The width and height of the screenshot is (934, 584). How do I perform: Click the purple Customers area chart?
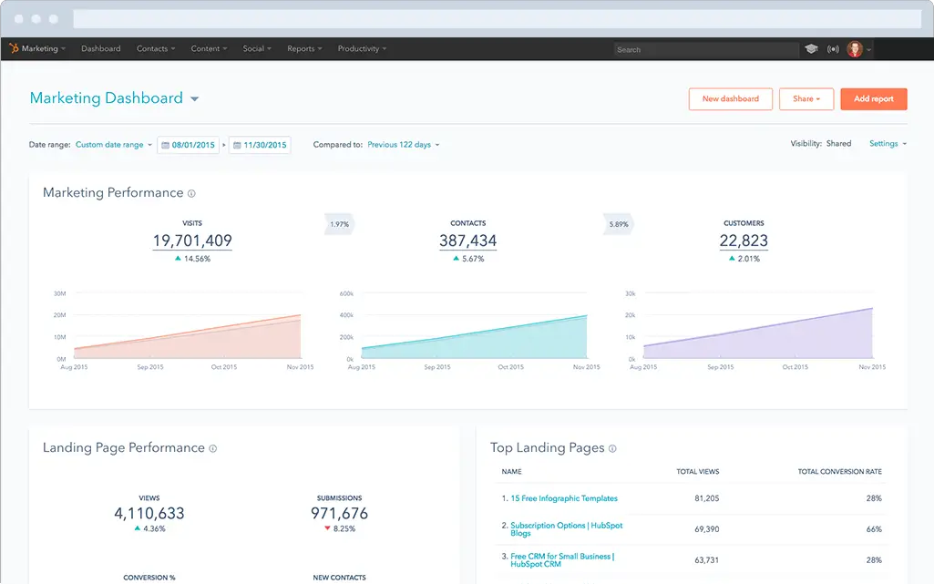click(758, 334)
